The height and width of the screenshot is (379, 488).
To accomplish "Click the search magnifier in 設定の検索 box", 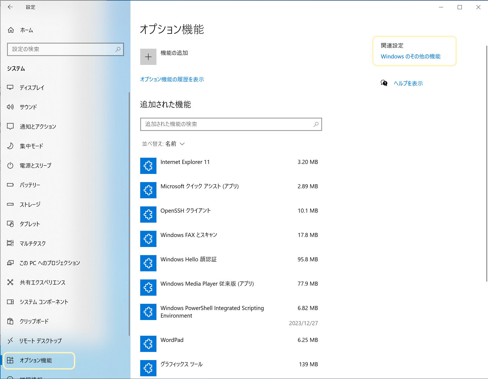I will 118,49.
